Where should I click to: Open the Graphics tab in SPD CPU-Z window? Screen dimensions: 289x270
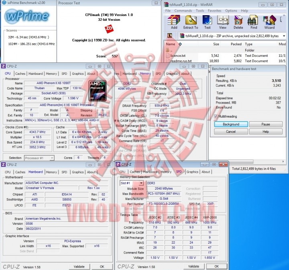coord(192,172)
